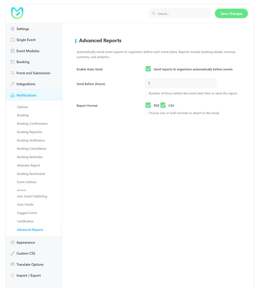The image size is (260, 288).
Task: Open the Import / Export section
Action: [34, 276]
